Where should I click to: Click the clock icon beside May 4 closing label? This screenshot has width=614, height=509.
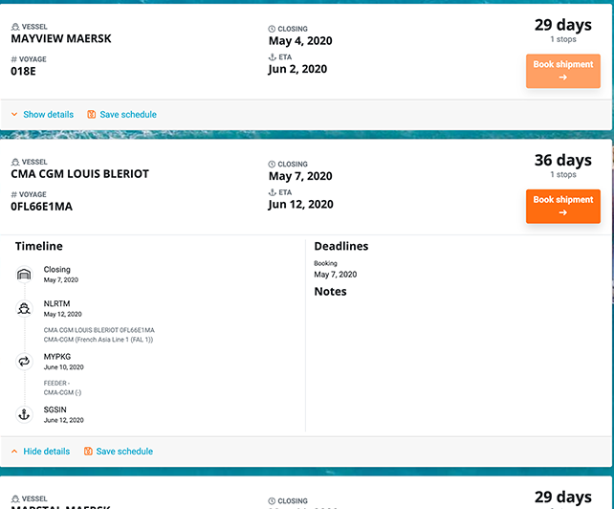pos(272,29)
